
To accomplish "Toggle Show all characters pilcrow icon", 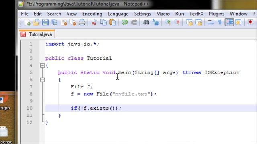I will (220, 22).
